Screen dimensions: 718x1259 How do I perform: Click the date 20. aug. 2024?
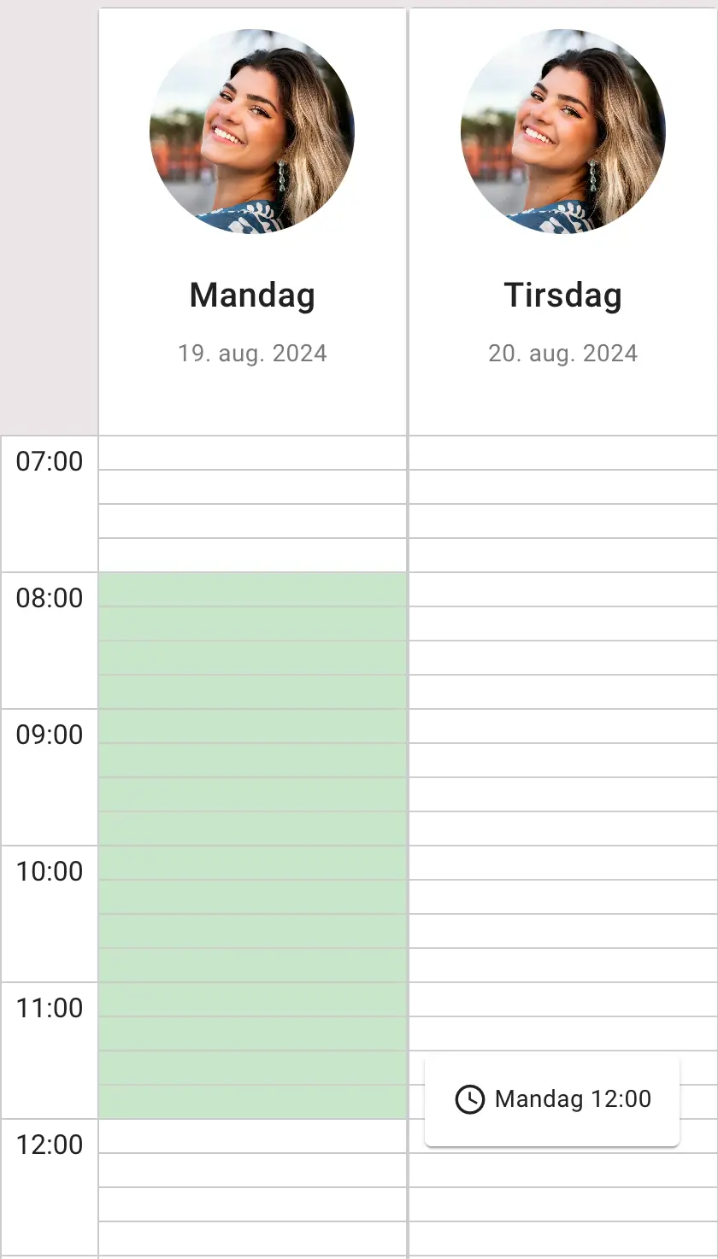click(x=563, y=354)
